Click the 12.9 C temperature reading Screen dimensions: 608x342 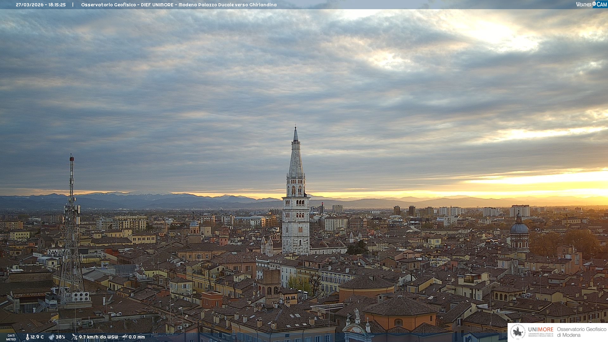37,337
